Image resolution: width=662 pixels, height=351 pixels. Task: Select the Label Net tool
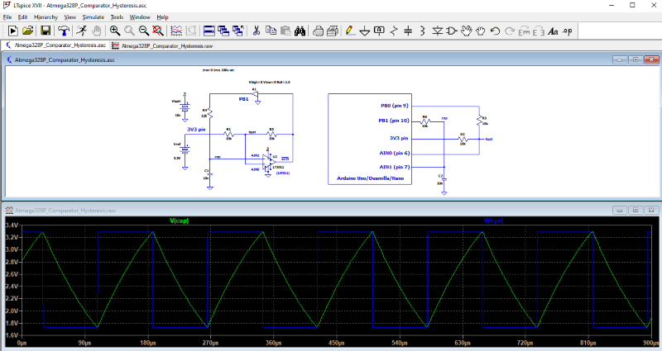click(379, 31)
